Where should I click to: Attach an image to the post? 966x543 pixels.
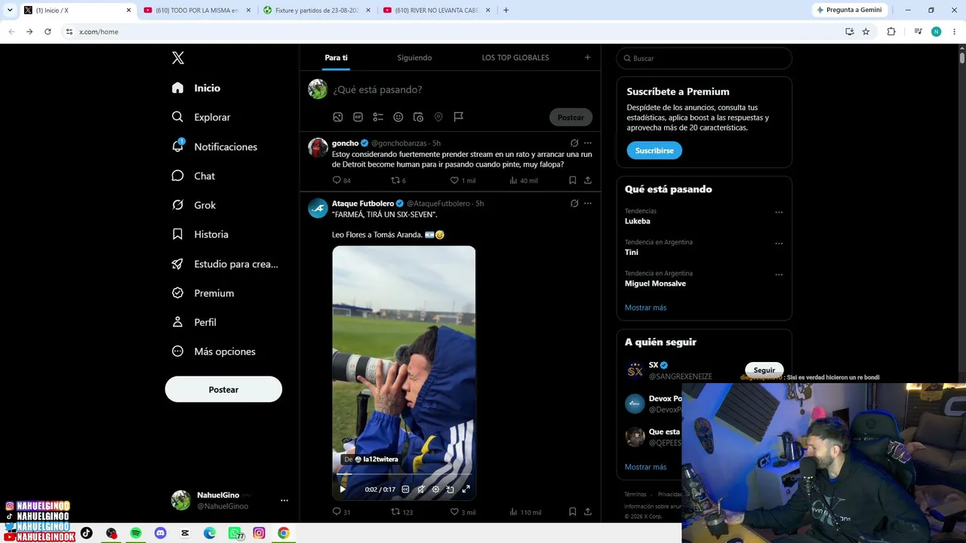(x=338, y=117)
